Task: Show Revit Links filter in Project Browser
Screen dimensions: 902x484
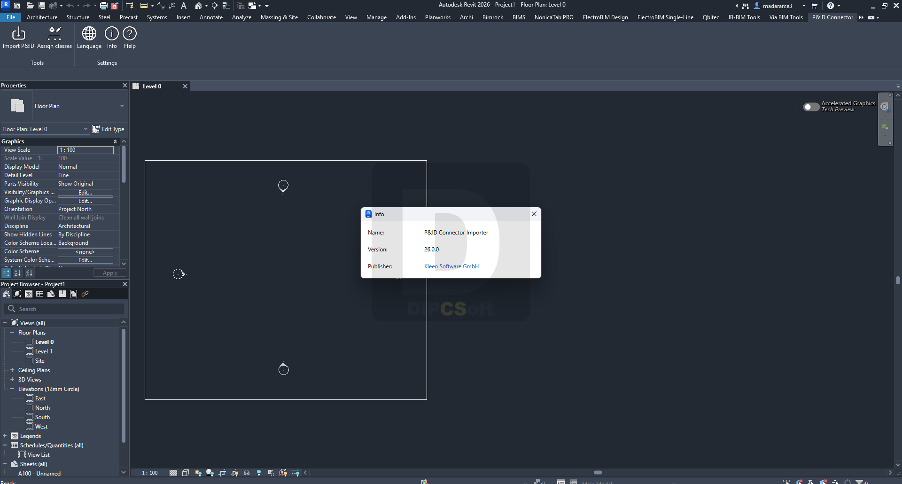Action: pos(85,294)
